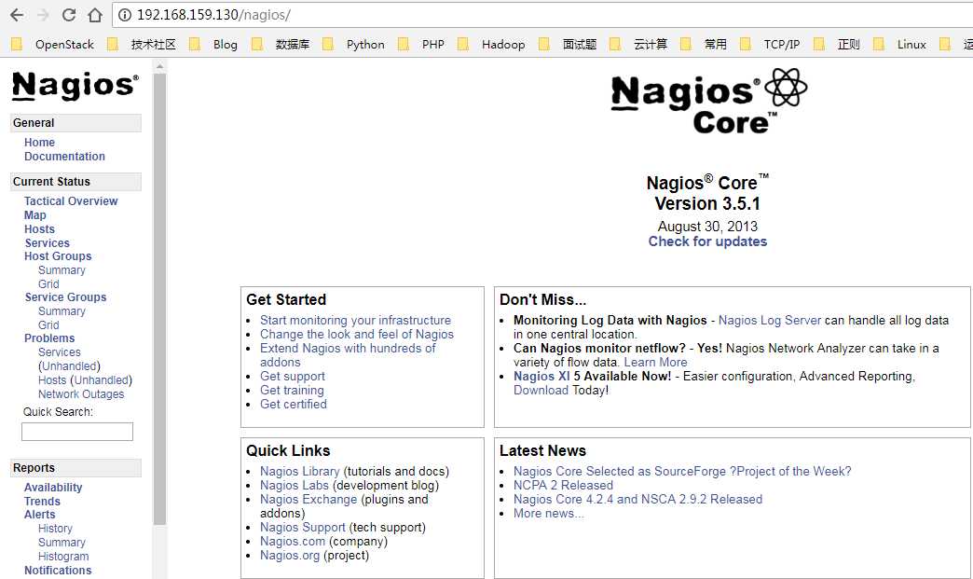
Task: Open Services under Problems
Action: tap(60, 352)
